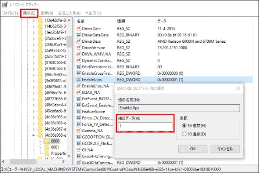Click the EQAA_NA string value icon
Image resolution: width=259 pixels, height=173 pixels.
[79, 92]
